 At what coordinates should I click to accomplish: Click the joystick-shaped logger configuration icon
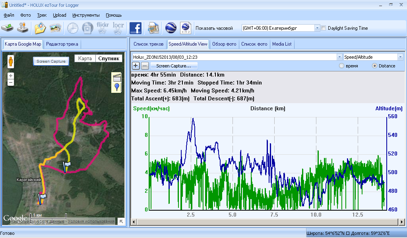pyautogui.click(x=23, y=28)
